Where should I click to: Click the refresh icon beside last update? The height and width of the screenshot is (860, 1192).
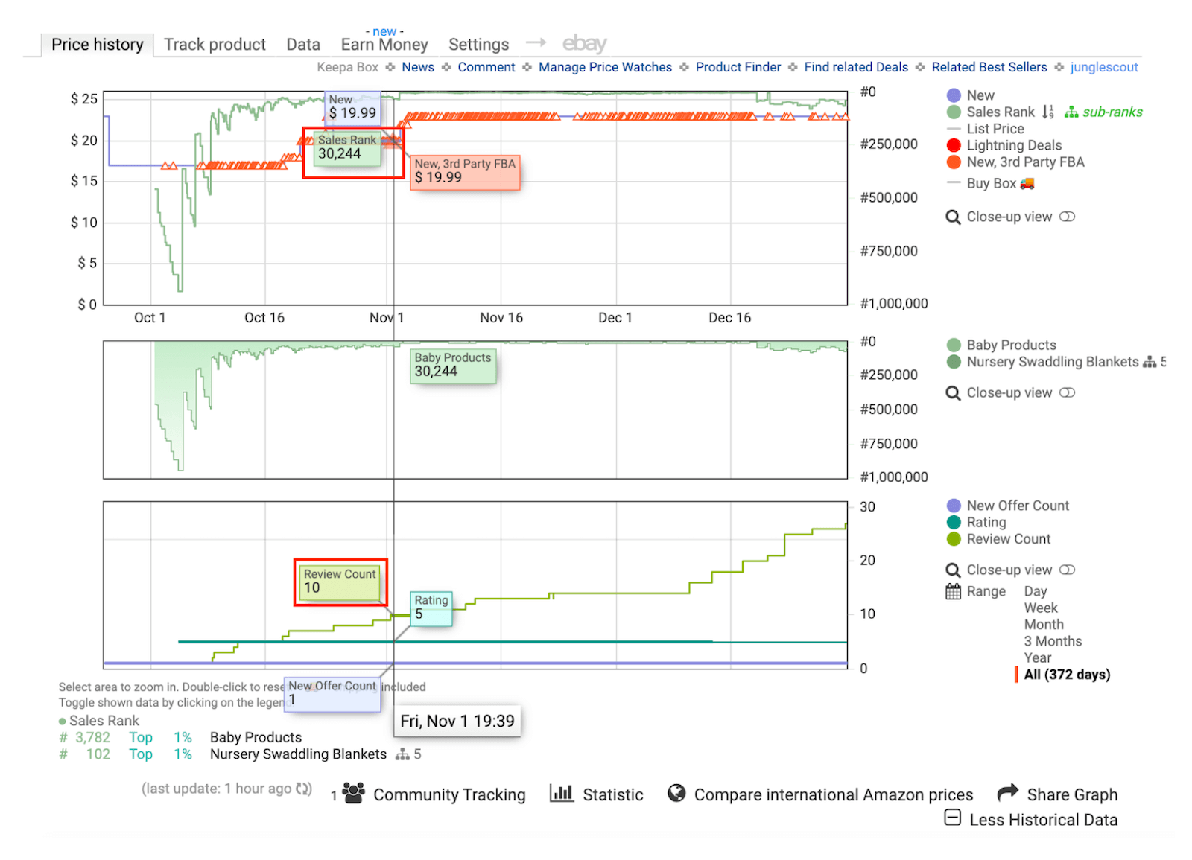(x=303, y=789)
